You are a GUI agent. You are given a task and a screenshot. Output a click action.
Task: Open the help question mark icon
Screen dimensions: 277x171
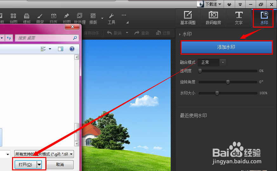[72, 49]
